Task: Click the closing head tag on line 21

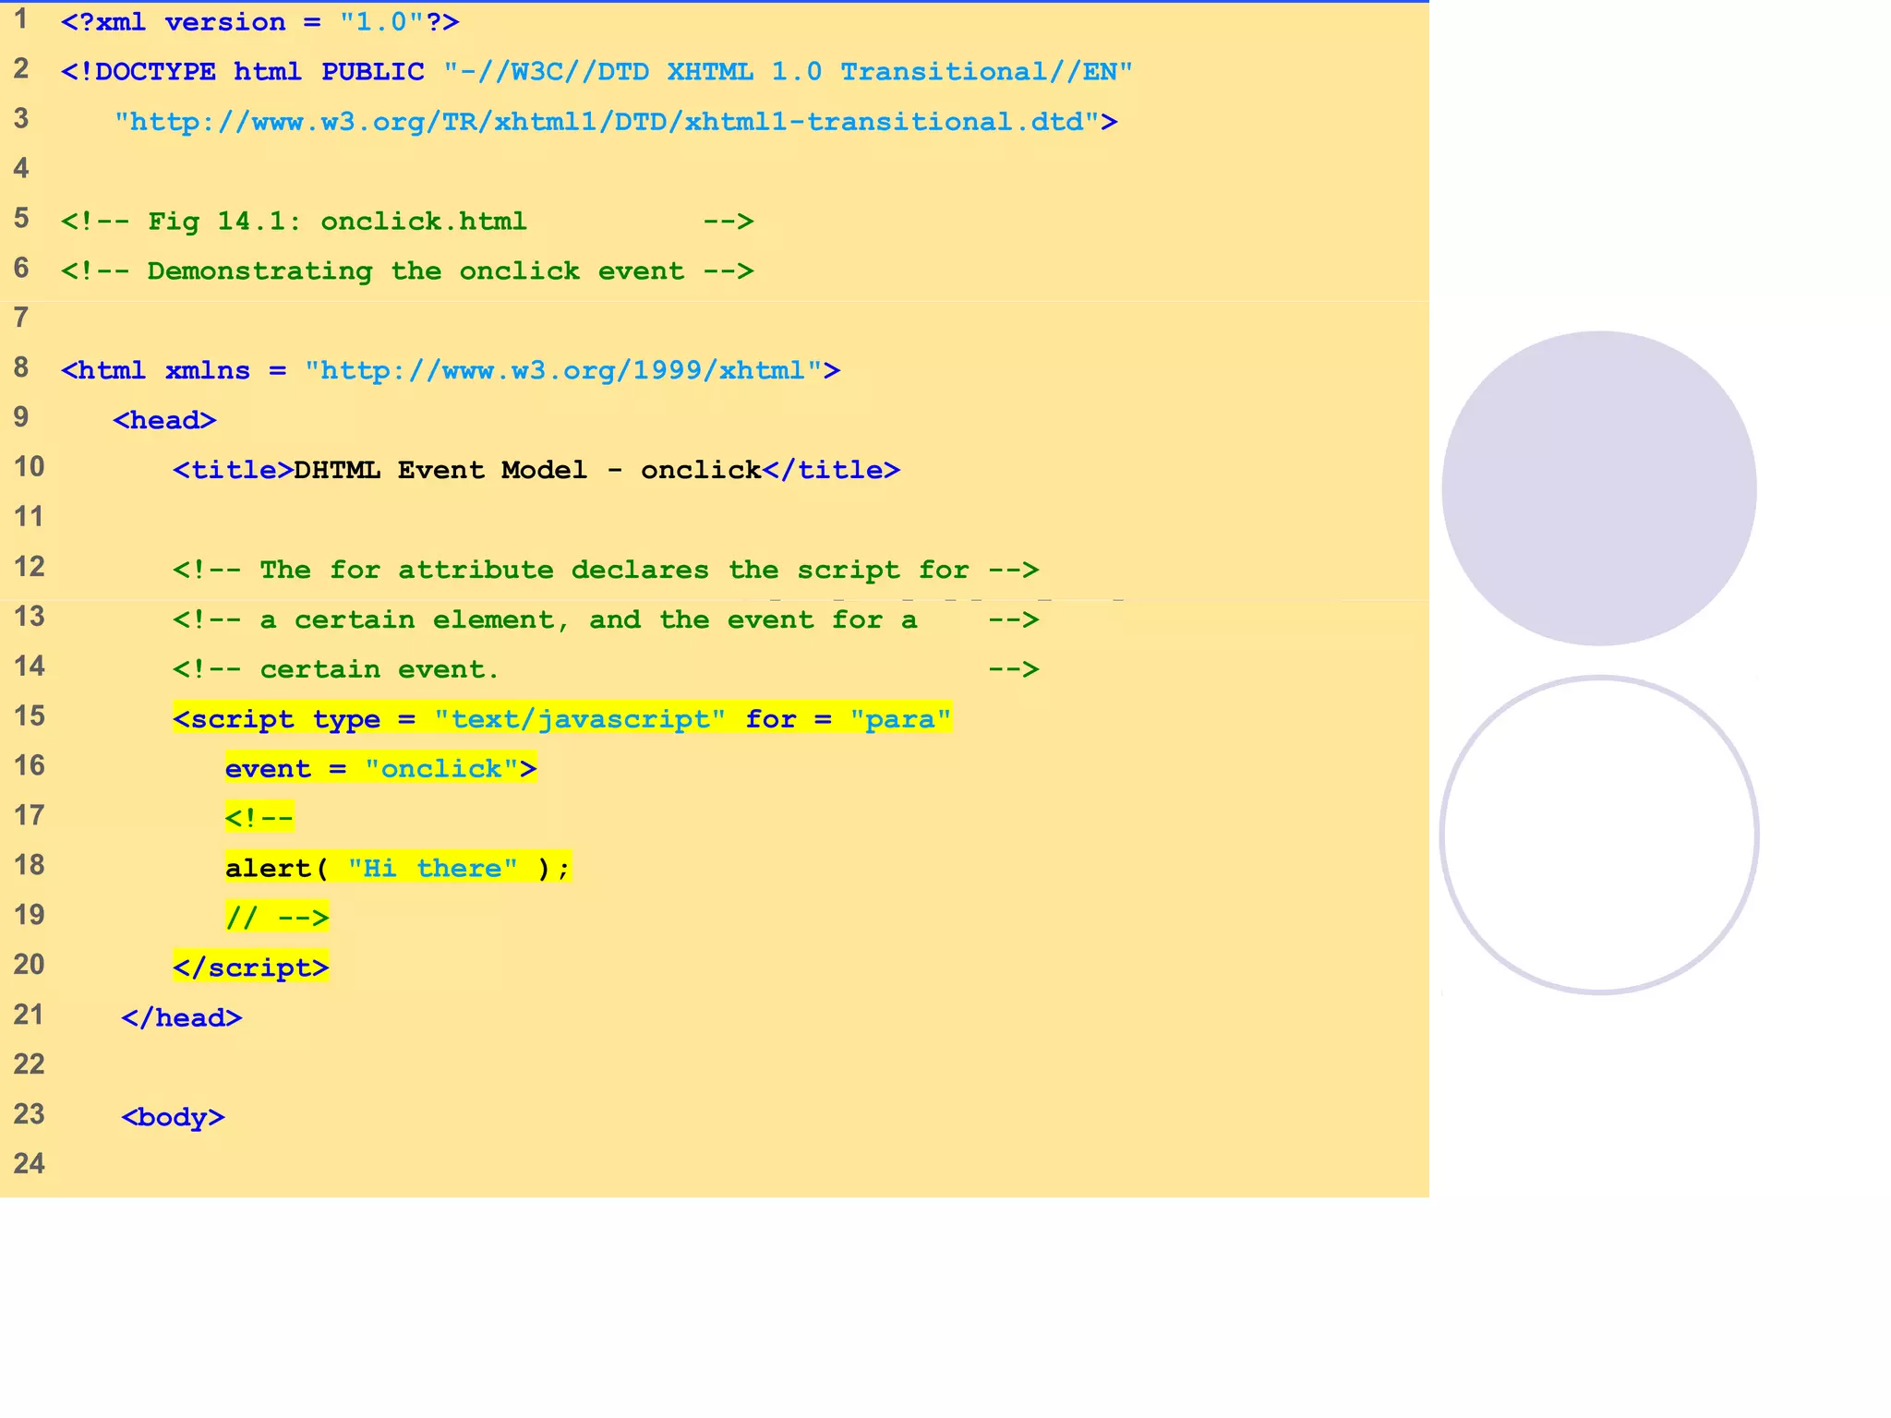Action: [x=181, y=1017]
